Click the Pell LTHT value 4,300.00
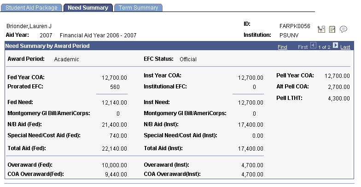Screen dimensions: 361x187 click(339, 99)
